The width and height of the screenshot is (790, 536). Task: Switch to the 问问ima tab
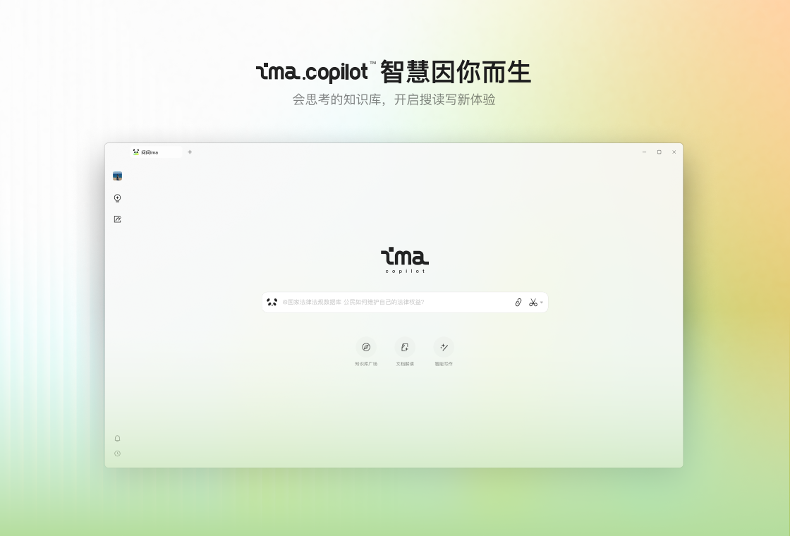click(x=156, y=152)
